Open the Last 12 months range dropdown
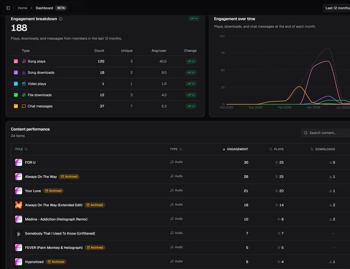 [x=337, y=8]
